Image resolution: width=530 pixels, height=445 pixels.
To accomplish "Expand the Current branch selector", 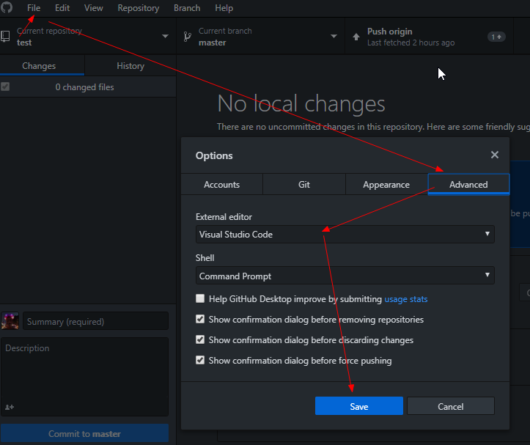I will (261, 36).
